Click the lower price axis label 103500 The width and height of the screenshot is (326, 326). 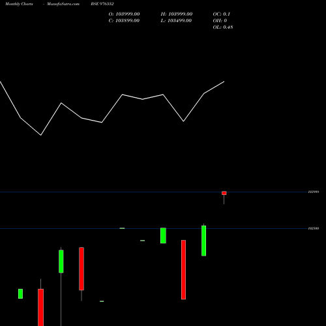click(x=314, y=228)
